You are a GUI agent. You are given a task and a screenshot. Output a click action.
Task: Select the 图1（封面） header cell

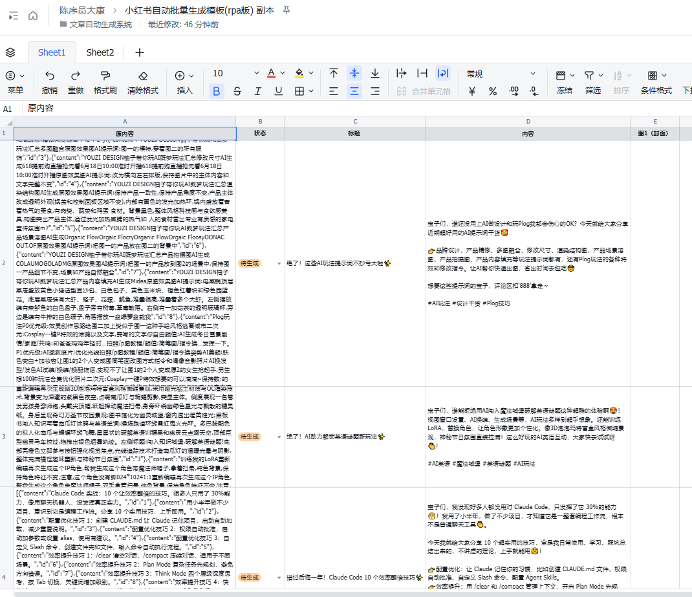tap(655, 133)
